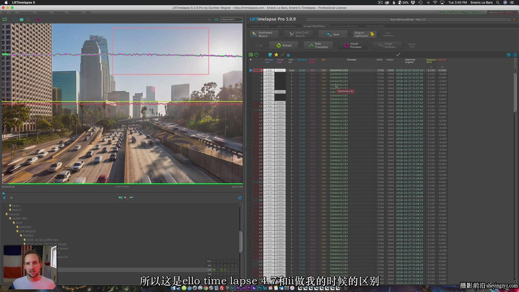Select the magnifier zoom icon in preview toolbar

[x=28, y=19]
